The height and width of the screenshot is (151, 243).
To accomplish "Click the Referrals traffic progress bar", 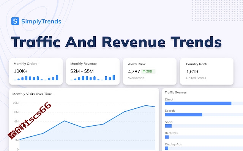I will [204, 137].
